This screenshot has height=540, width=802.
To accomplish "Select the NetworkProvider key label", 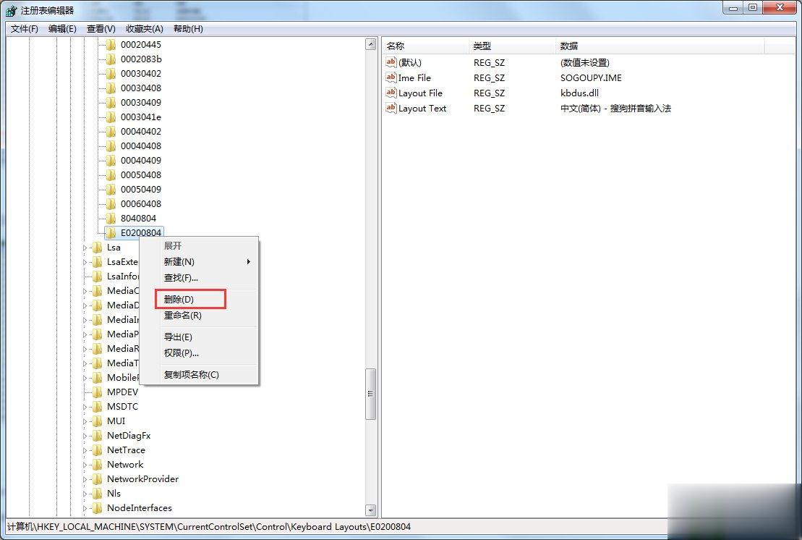I will [142, 479].
